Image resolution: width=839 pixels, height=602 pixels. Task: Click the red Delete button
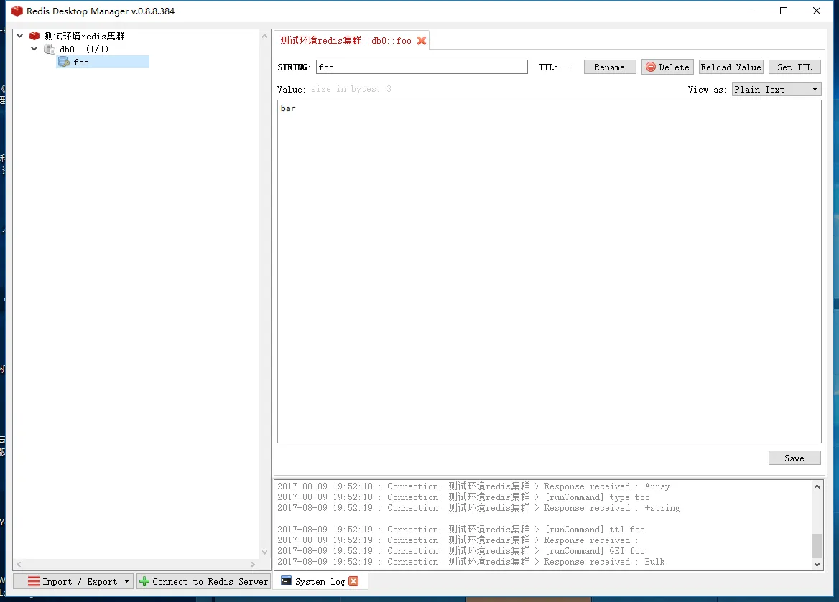pyautogui.click(x=667, y=67)
